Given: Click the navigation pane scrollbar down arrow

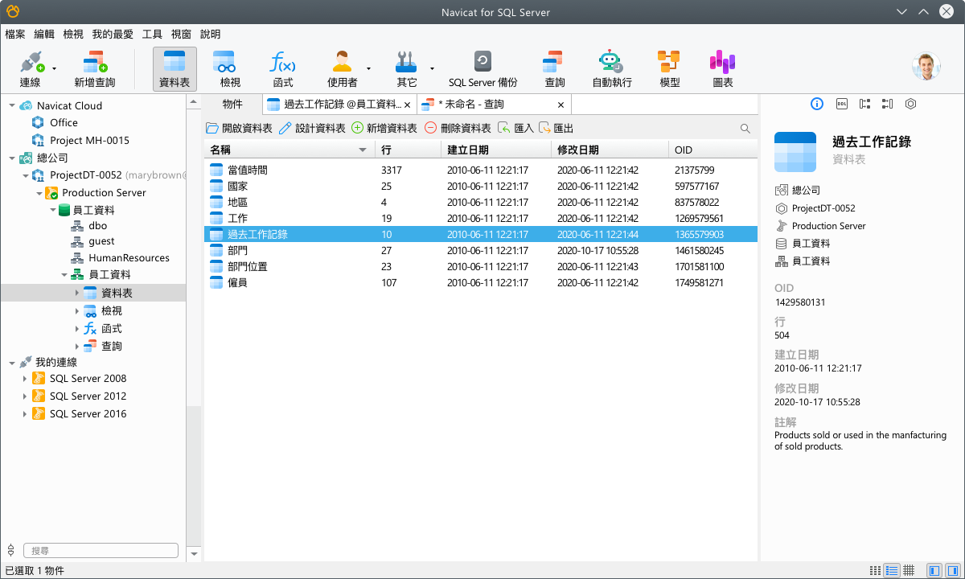Looking at the screenshot, I should coord(194,554).
